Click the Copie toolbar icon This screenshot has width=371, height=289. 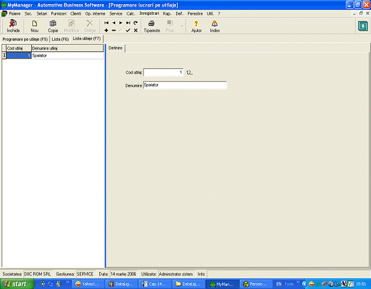53,25
